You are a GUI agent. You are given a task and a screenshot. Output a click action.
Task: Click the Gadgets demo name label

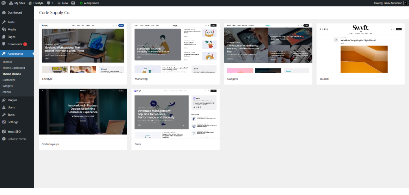(232, 79)
